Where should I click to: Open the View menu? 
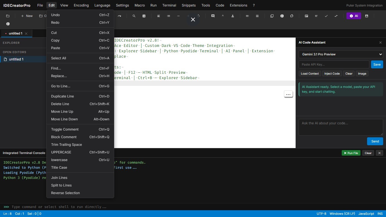click(x=64, y=5)
